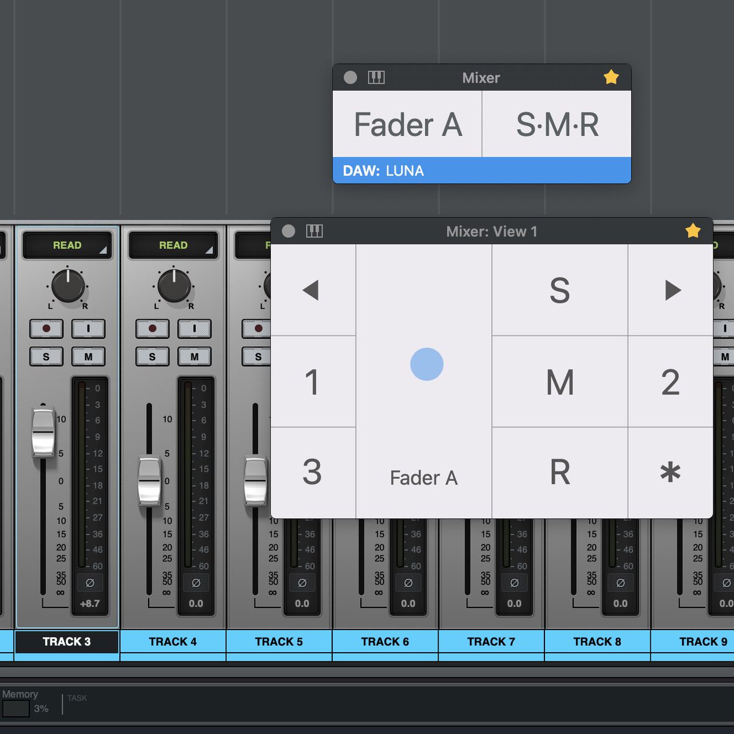The width and height of the screenshot is (734, 734).
Task: Select the TRACK 8 name label
Action: (598, 642)
